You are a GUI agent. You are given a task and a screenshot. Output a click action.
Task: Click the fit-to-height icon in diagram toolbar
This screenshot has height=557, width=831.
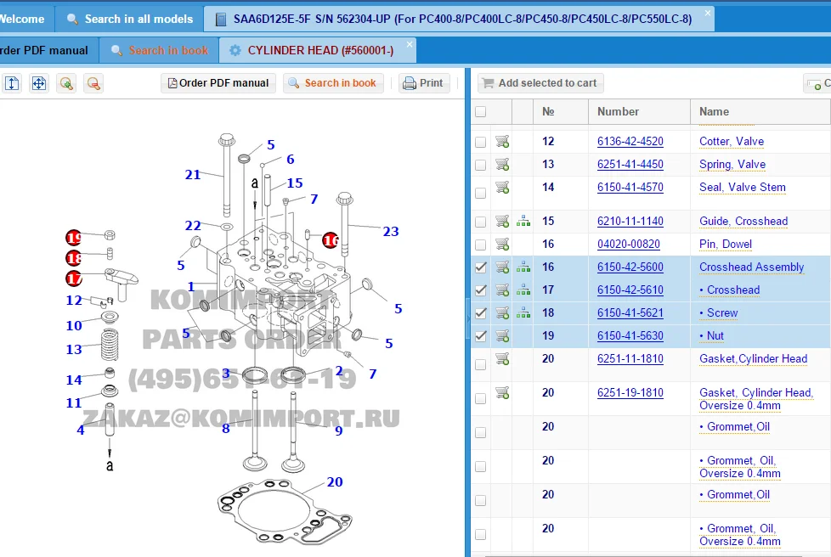12,83
